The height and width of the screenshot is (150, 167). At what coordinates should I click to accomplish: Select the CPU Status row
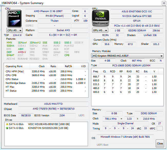(46, 79)
